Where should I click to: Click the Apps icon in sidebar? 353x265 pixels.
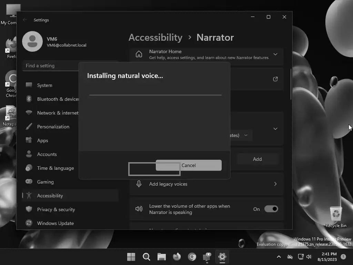[29, 140]
